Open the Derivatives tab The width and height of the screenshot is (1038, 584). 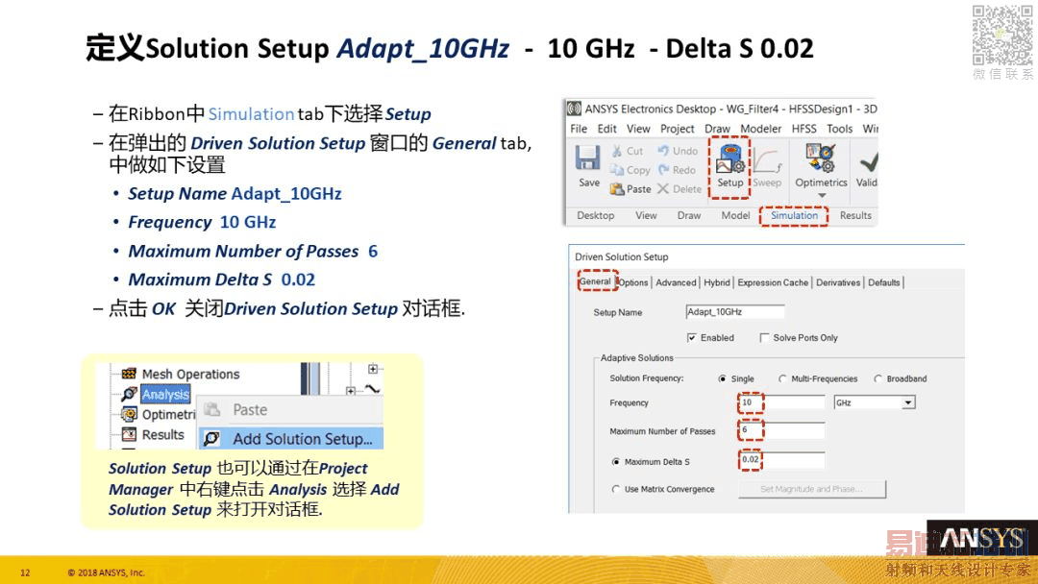pyautogui.click(x=838, y=282)
